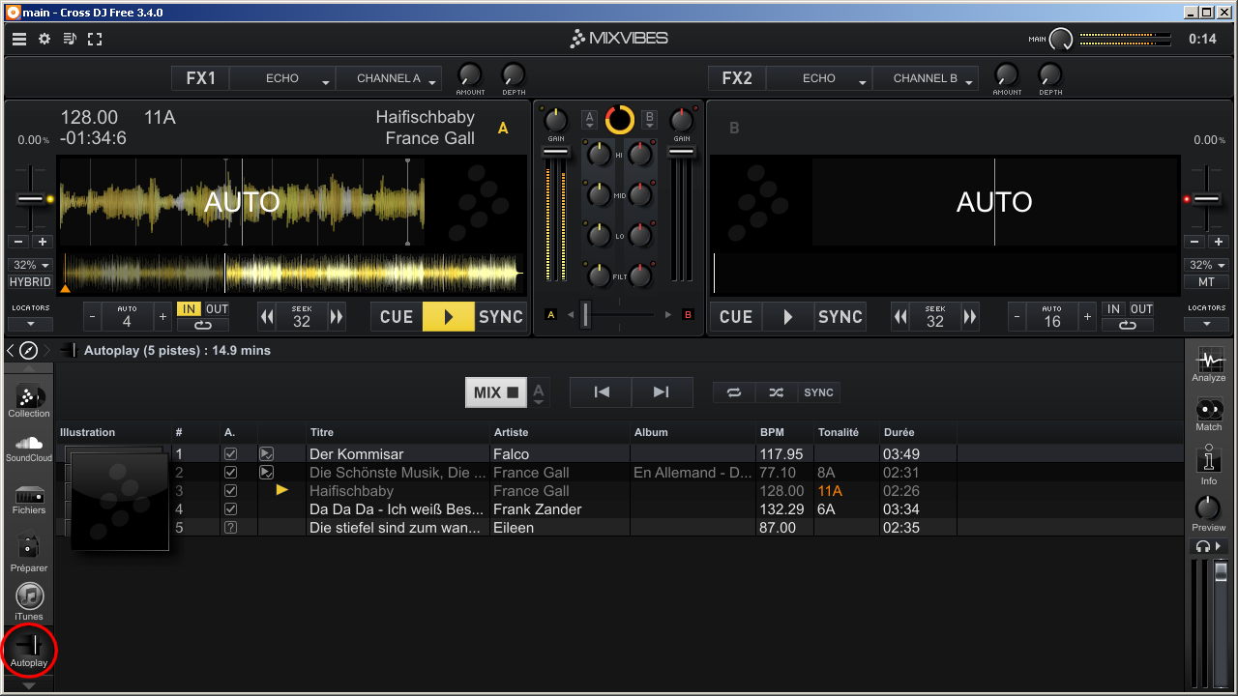The width and height of the screenshot is (1238, 696).
Task: Click deck B seek backward arrows
Action: pyautogui.click(x=900, y=317)
